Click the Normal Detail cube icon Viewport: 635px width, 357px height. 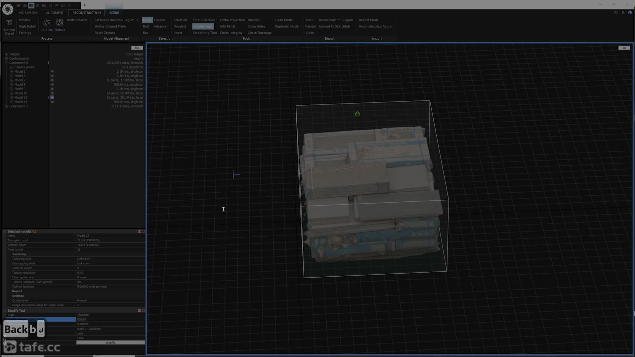pos(9,22)
